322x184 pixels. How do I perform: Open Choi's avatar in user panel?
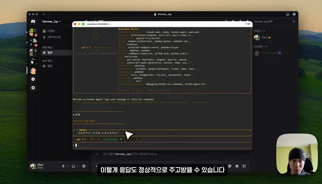tap(33, 166)
